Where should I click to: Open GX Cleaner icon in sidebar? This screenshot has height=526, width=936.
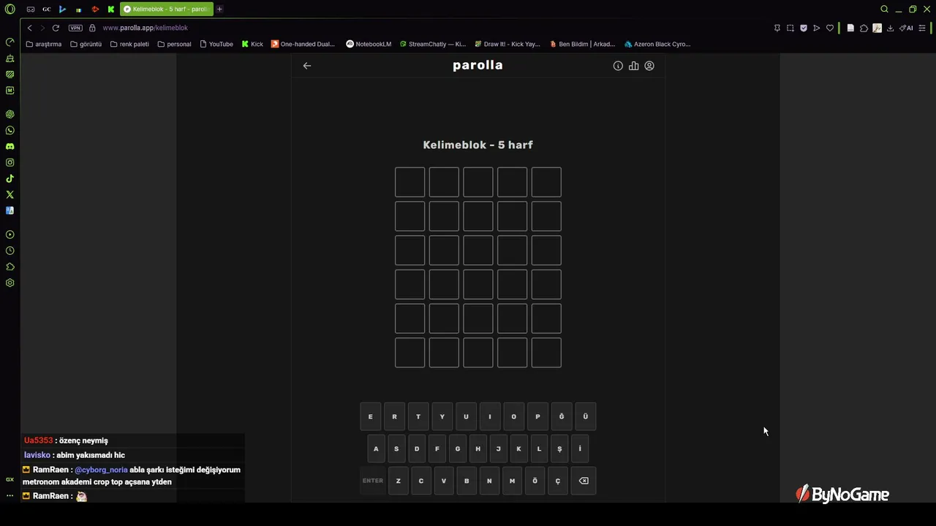10,58
